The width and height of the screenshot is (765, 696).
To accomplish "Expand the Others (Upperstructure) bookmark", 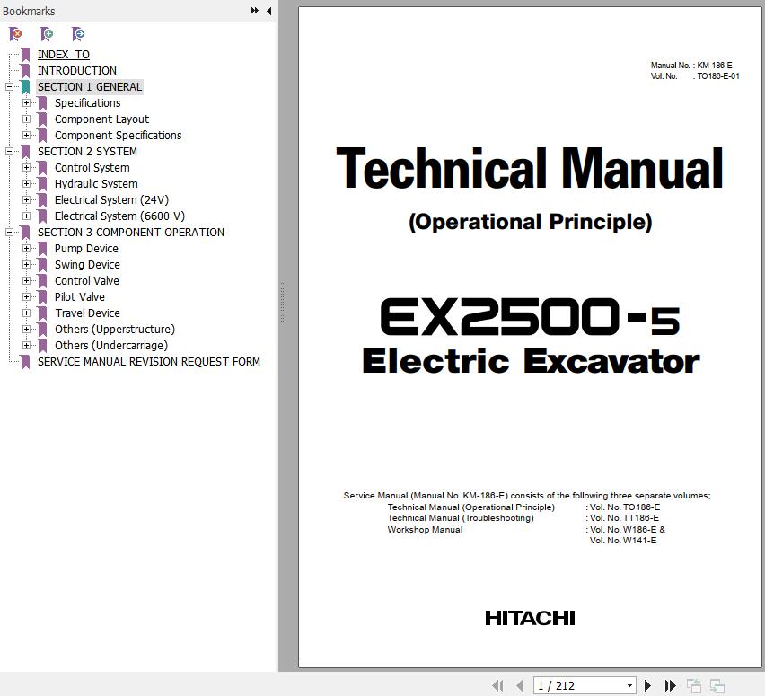I will 26,330.
